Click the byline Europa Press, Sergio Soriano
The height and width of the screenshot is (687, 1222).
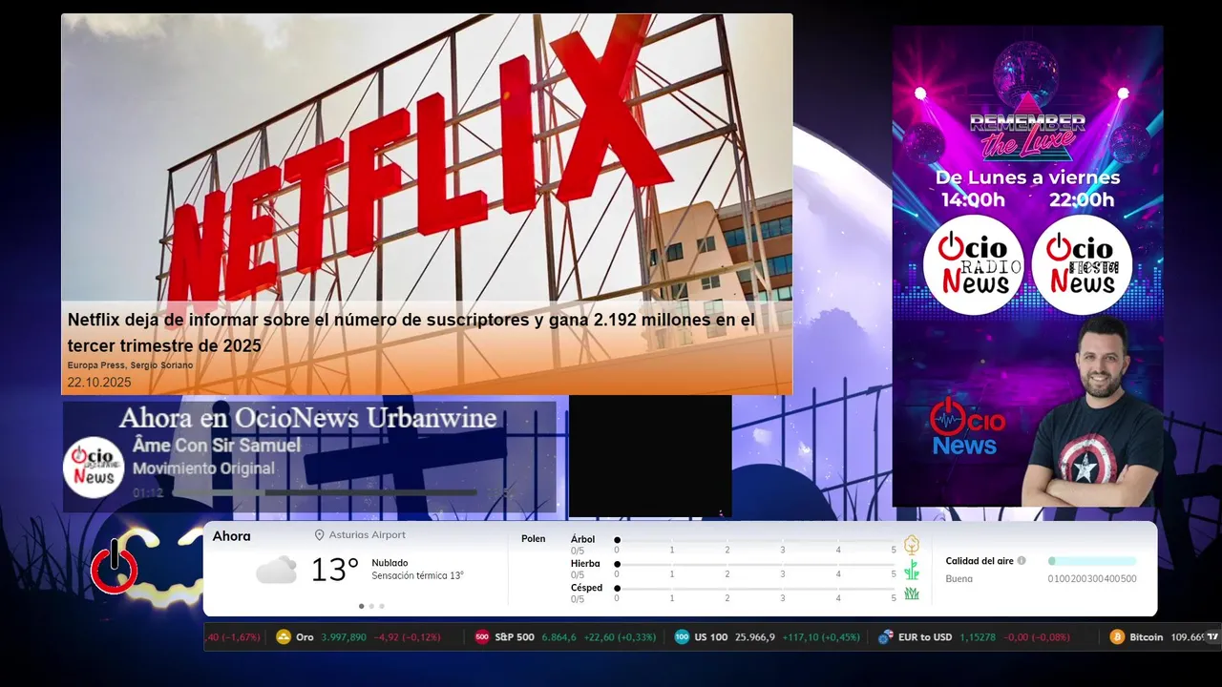pyautogui.click(x=130, y=365)
